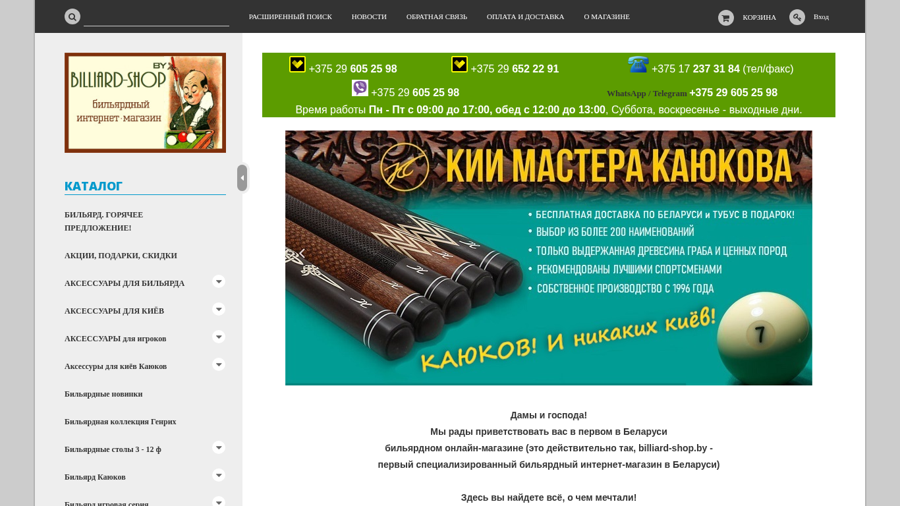Click the login key icon
The width and height of the screenshot is (900, 506).
point(797,17)
